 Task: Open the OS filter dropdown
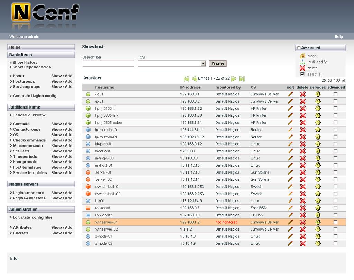point(203,64)
